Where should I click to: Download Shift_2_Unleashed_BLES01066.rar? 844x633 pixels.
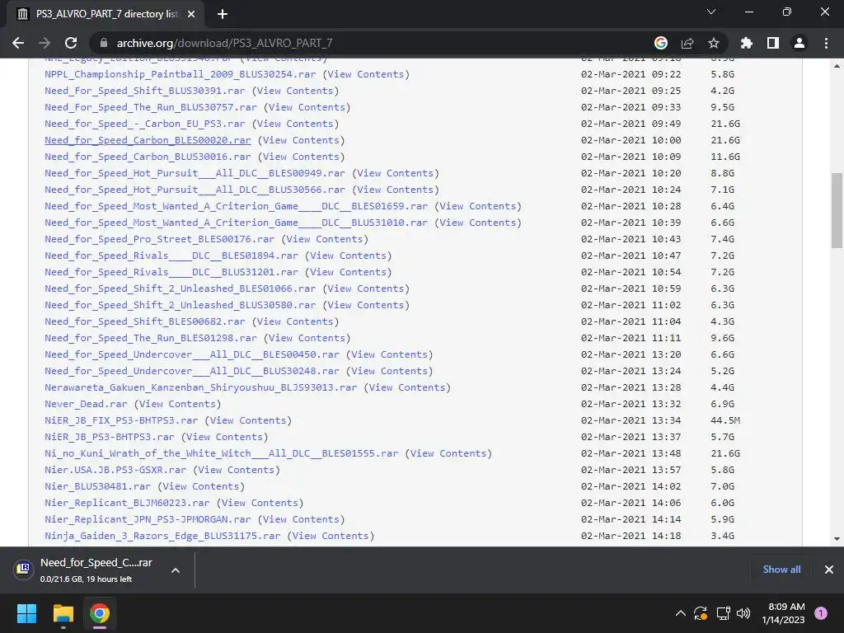point(181,288)
